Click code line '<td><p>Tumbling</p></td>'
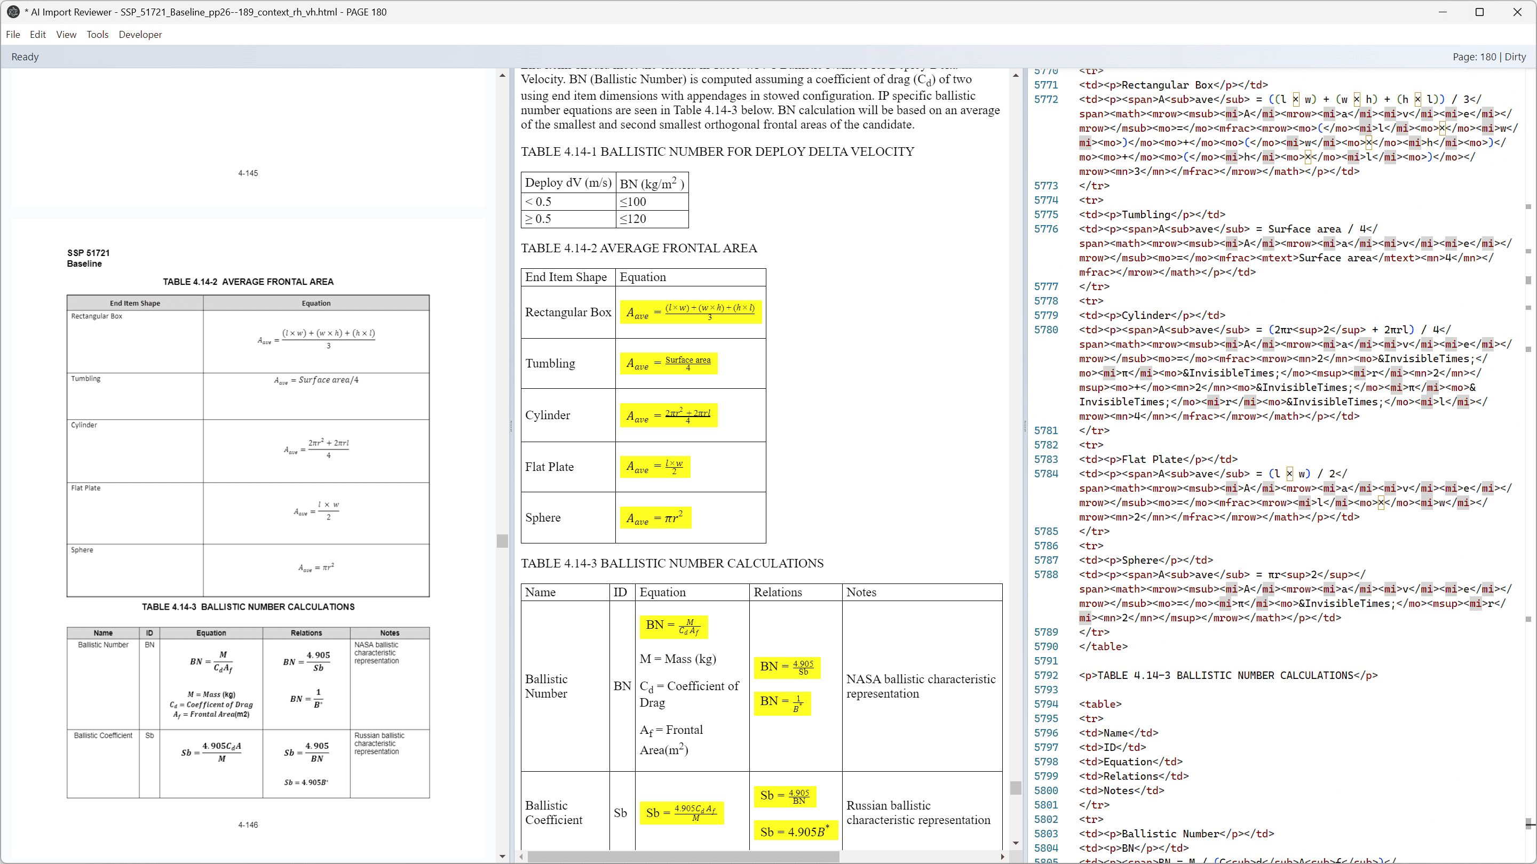 point(1152,214)
